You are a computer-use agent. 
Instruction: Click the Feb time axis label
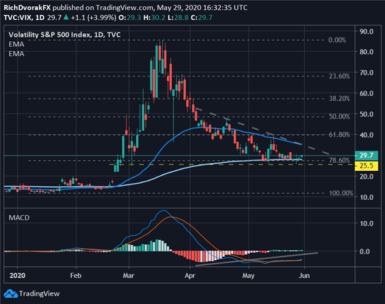point(76,276)
